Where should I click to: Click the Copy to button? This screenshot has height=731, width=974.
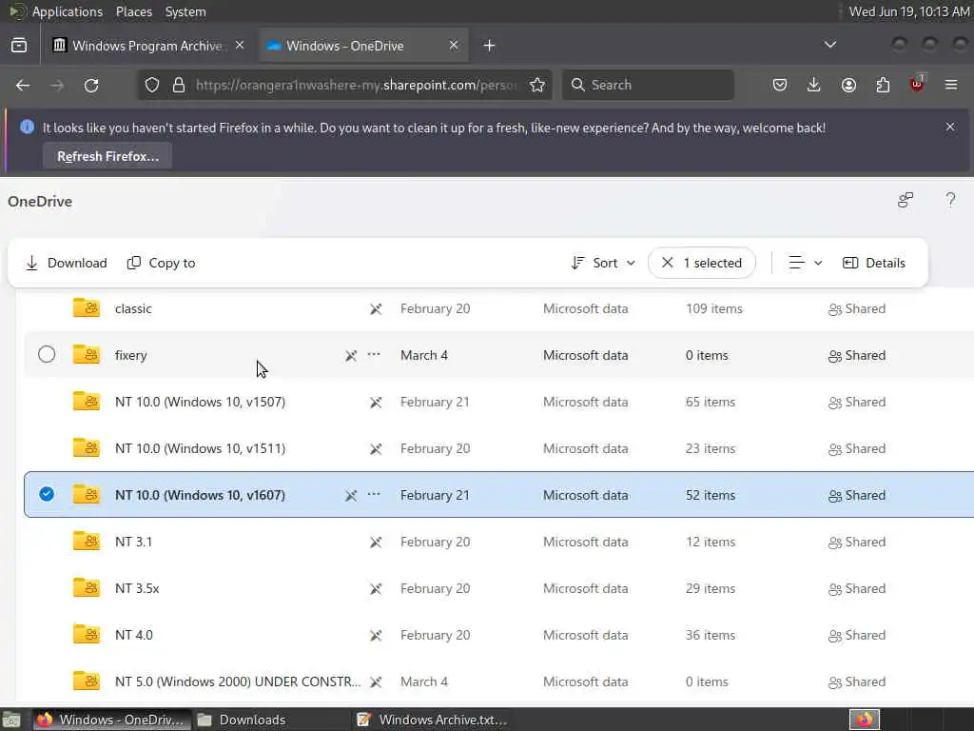162,263
